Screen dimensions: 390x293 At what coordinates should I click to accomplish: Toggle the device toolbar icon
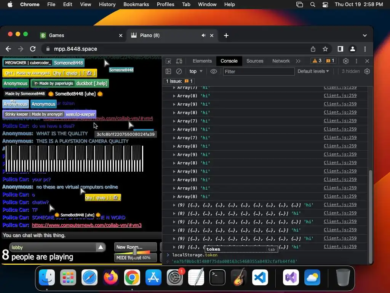coord(179,61)
